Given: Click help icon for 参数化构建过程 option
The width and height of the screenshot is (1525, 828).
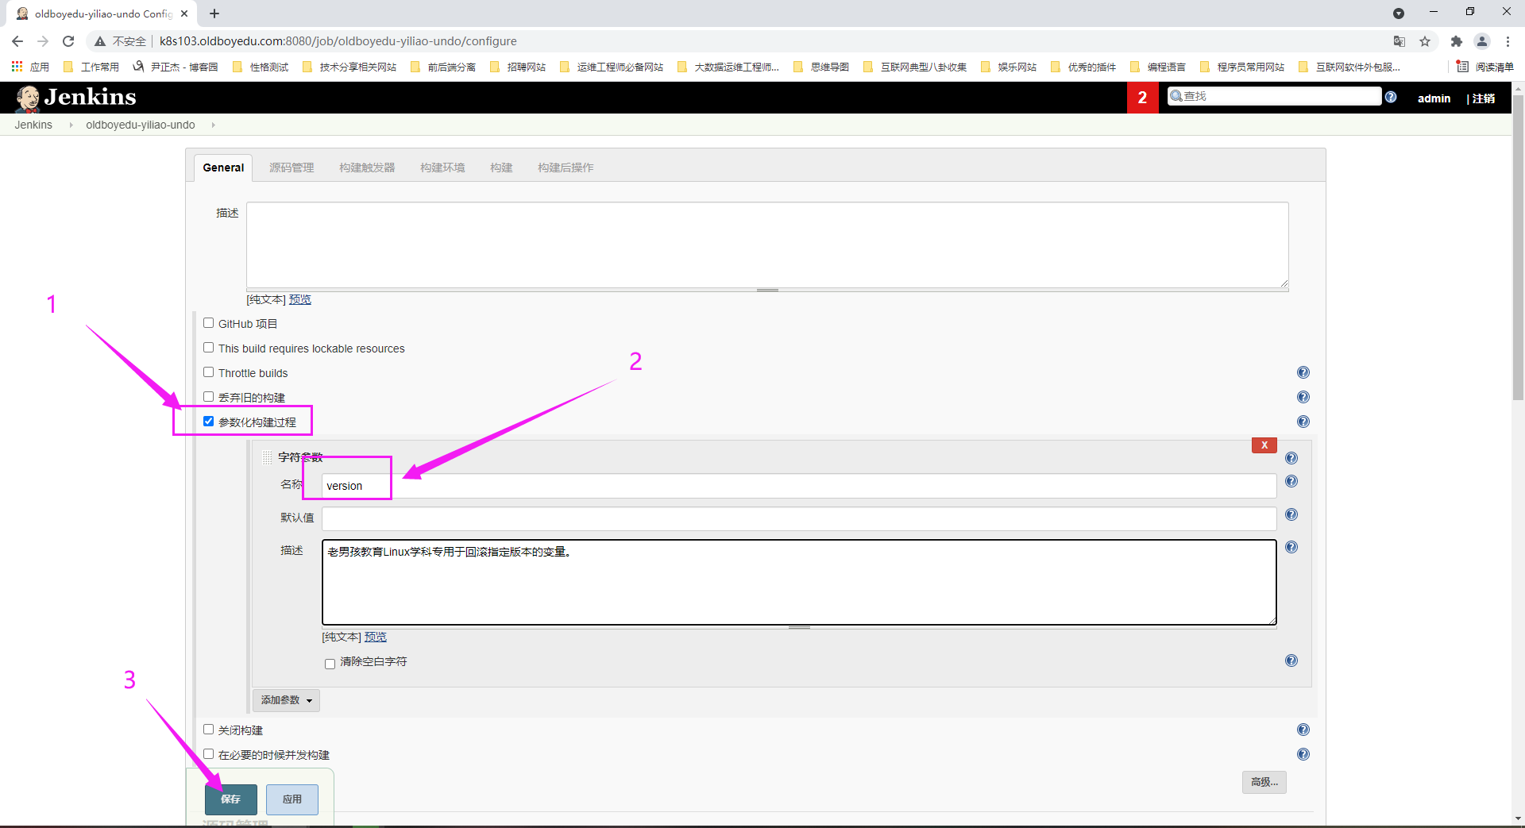Looking at the screenshot, I should pyautogui.click(x=1303, y=422).
